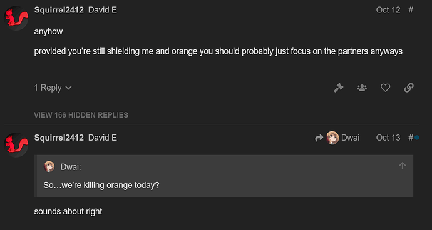View 166 hidden replies
This screenshot has height=230, width=432.
81,115
